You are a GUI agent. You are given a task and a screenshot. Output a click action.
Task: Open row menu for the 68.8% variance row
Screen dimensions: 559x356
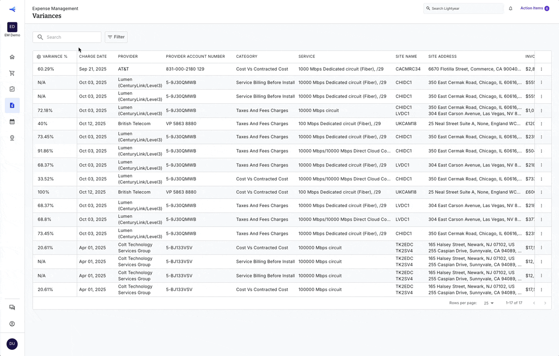(541, 220)
